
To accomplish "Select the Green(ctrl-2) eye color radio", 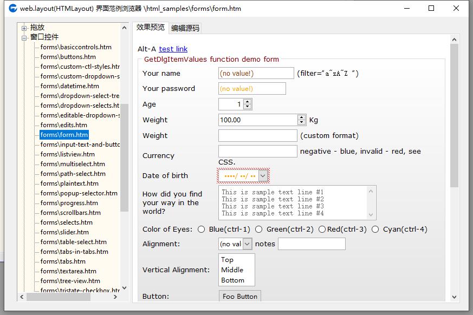I will coord(259,229).
